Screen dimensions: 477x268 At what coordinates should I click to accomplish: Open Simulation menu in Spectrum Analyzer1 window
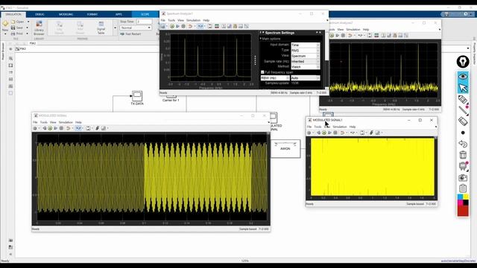[x=194, y=20]
